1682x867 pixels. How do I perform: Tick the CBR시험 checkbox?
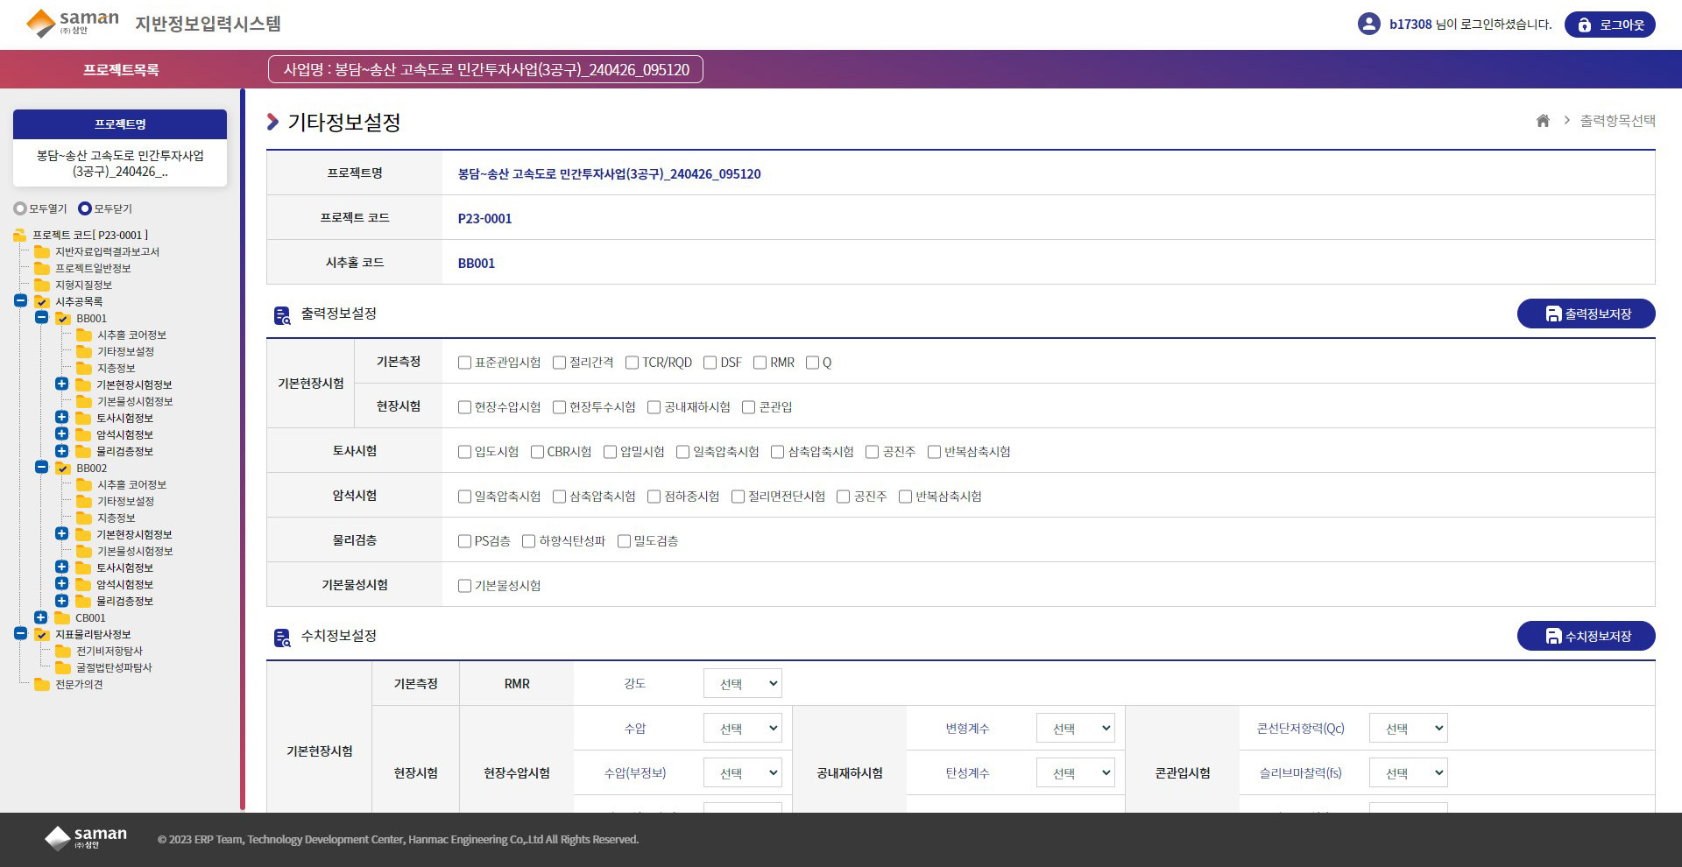pos(538,452)
